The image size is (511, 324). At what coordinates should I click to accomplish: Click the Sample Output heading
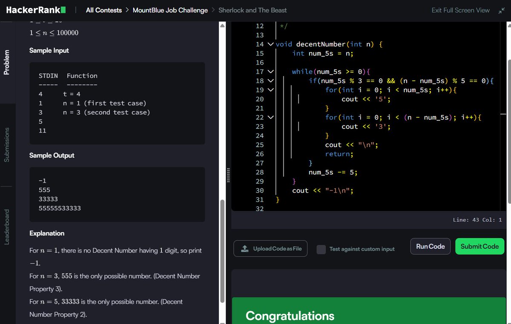[52, 155]
